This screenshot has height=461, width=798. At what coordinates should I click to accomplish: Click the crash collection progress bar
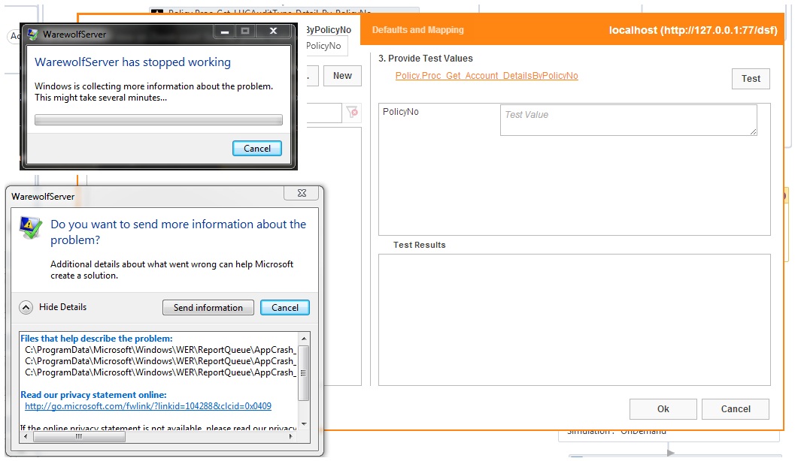(158, 119)
